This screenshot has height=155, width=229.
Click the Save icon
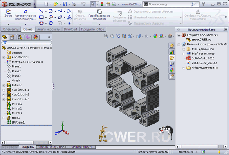point(65,4)
